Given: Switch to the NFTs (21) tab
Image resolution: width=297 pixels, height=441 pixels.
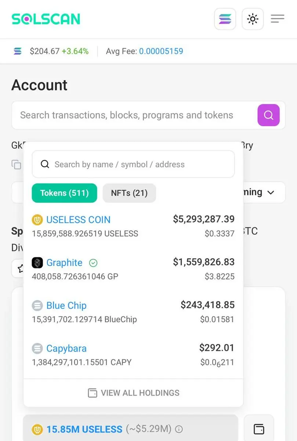Looking at the screenshot, I should 129,193.
